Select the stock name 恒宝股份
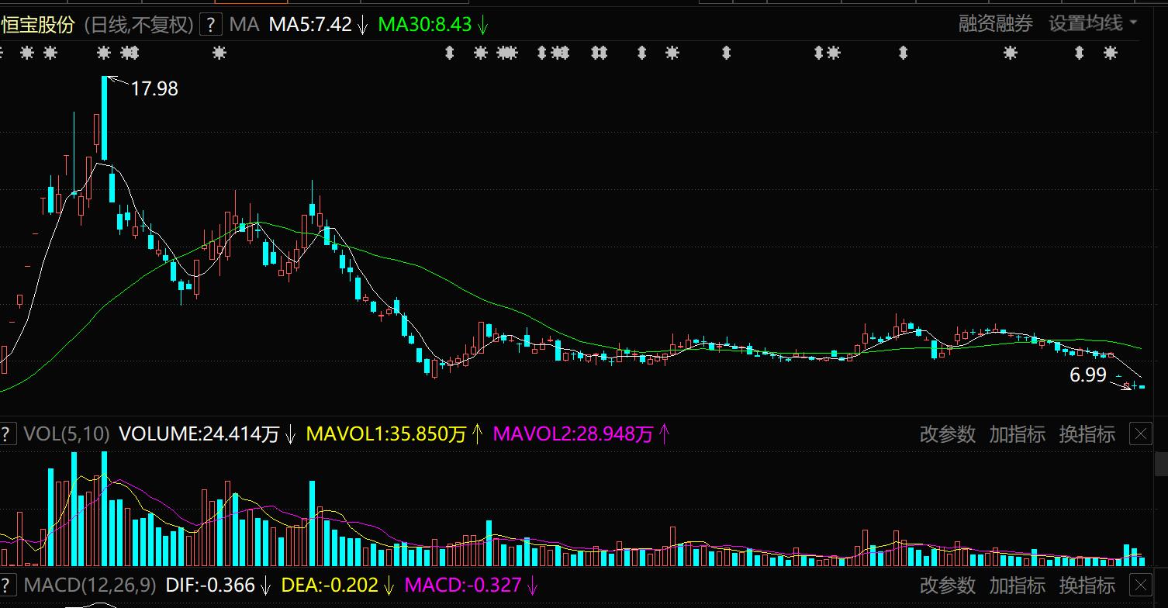 coord(38,25)
